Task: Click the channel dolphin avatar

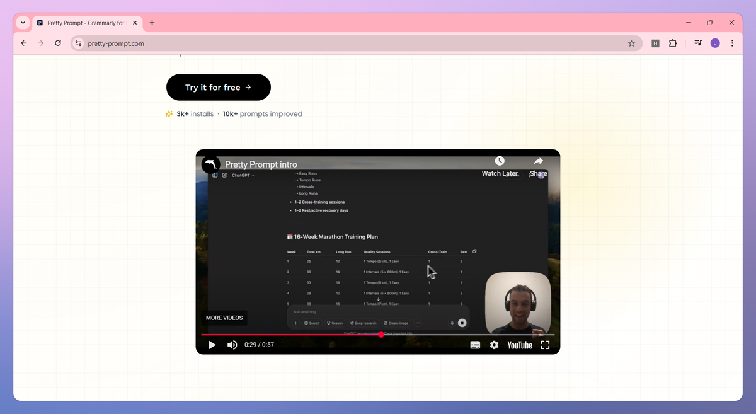Action: 211,164
